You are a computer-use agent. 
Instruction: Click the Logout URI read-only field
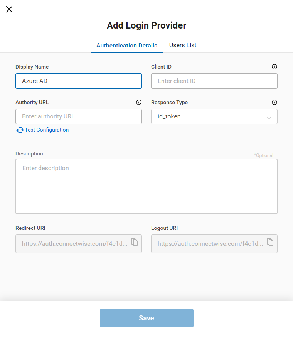(x=209, y=244)
